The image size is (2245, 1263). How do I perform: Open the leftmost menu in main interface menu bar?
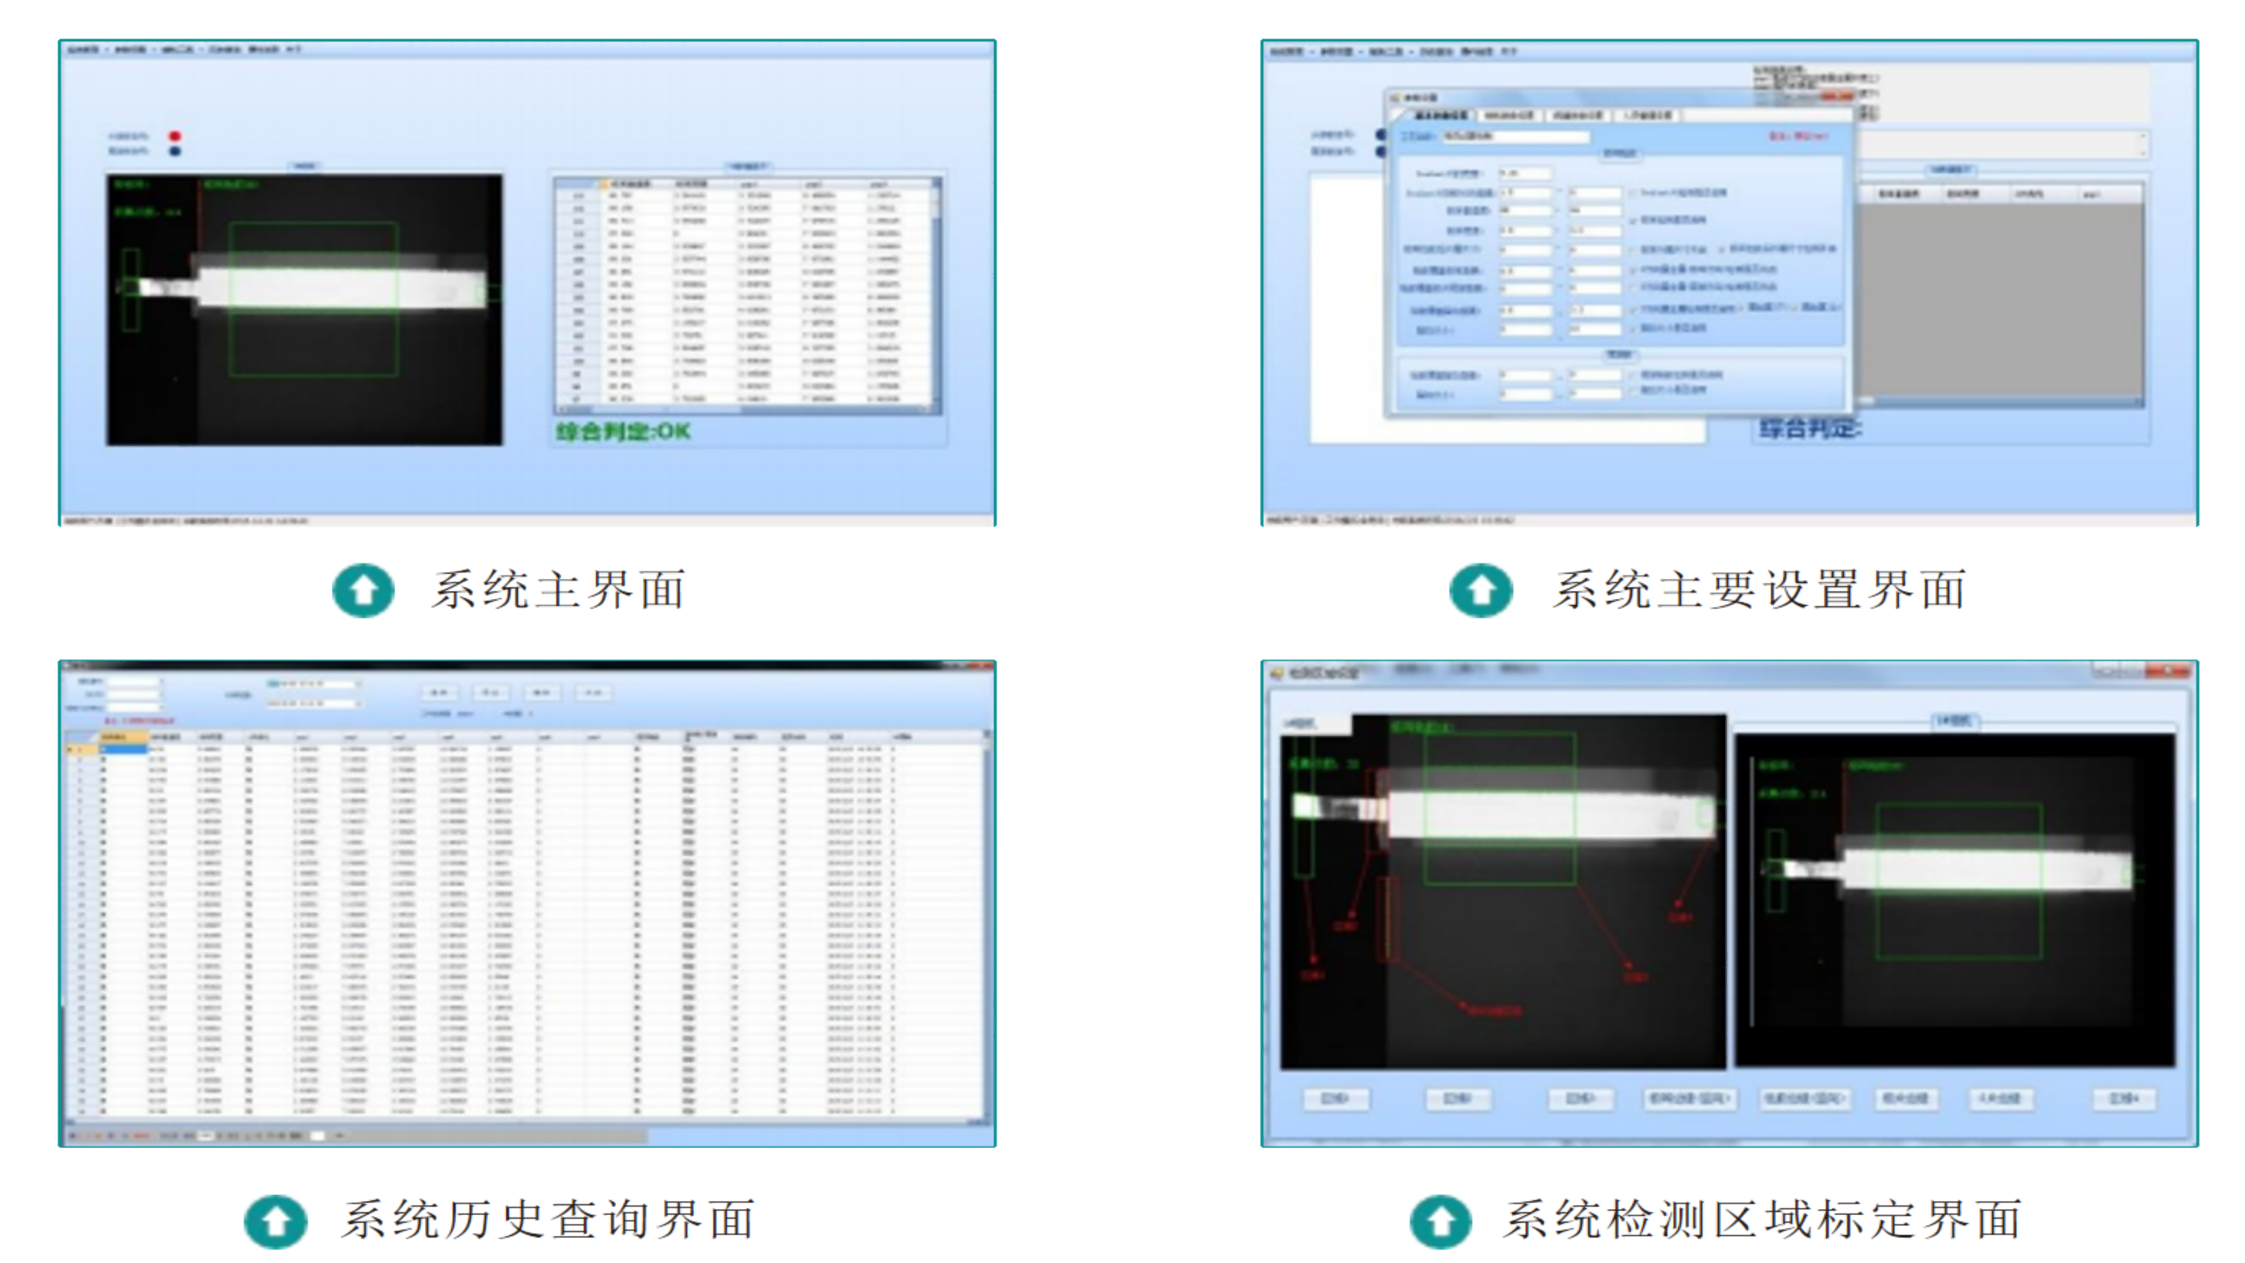pyautogui.click(x=83, y=50)
